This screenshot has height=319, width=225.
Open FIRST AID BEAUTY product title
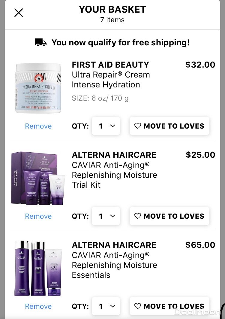(x=110, y=65)
